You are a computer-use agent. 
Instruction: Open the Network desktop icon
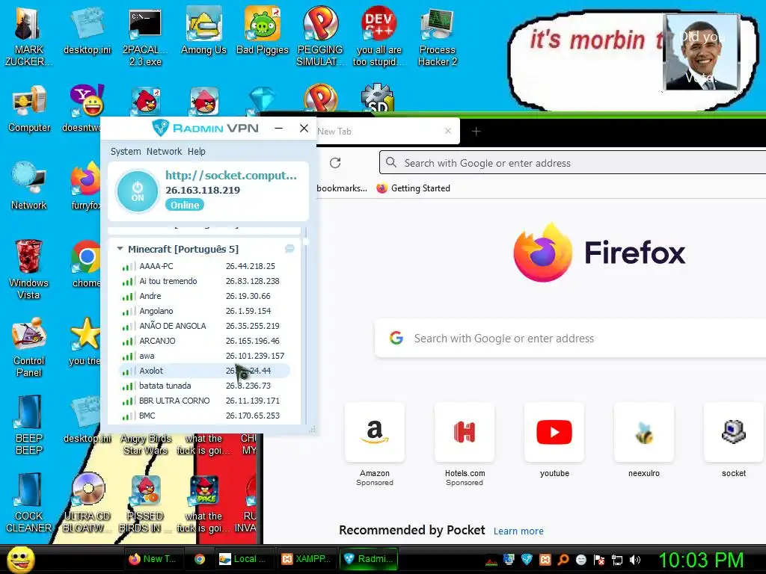(x=29, y=186)
